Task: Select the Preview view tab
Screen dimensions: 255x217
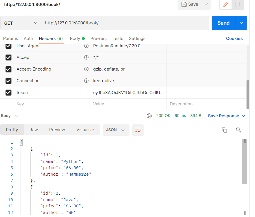Action: [x=57, y=130]
